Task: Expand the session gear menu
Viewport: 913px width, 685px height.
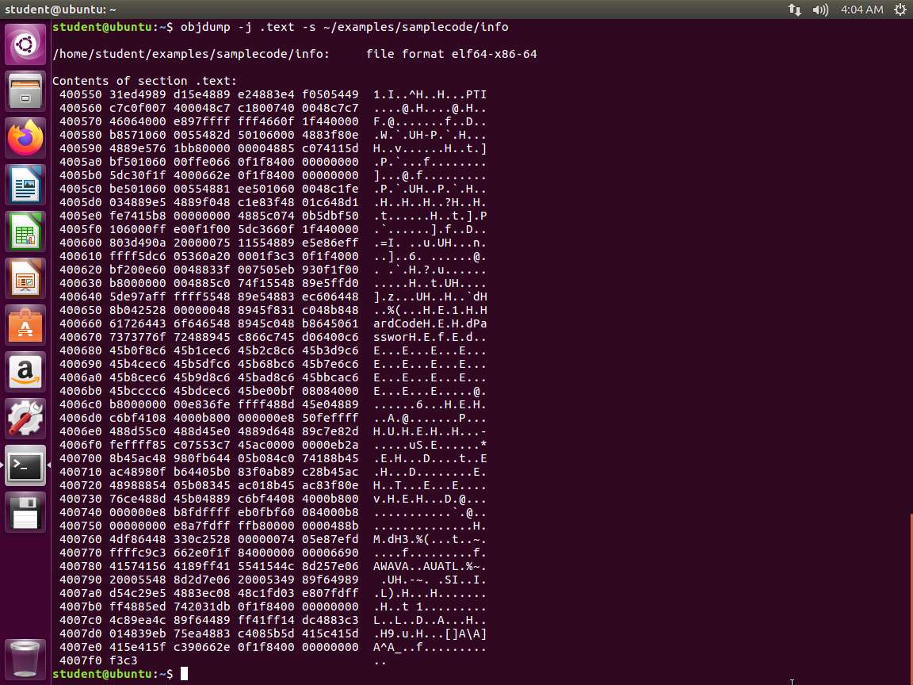Action: (900, 10)
